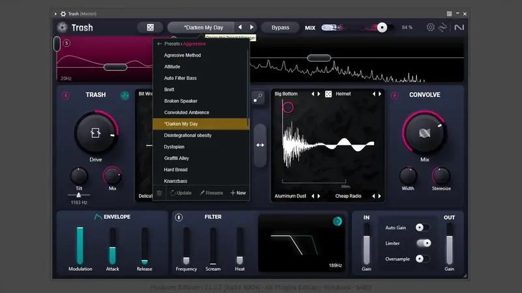The height and width of the screenshot is (293, 522).
Task: Select previous Helmet impulse arrow
Action: [x=374, y=94]
